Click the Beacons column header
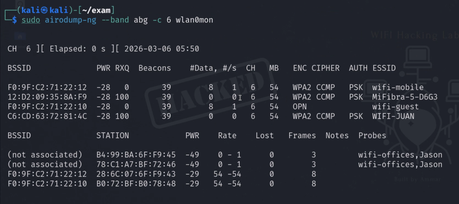Screen dimensions: 459x204 [155, 68]
